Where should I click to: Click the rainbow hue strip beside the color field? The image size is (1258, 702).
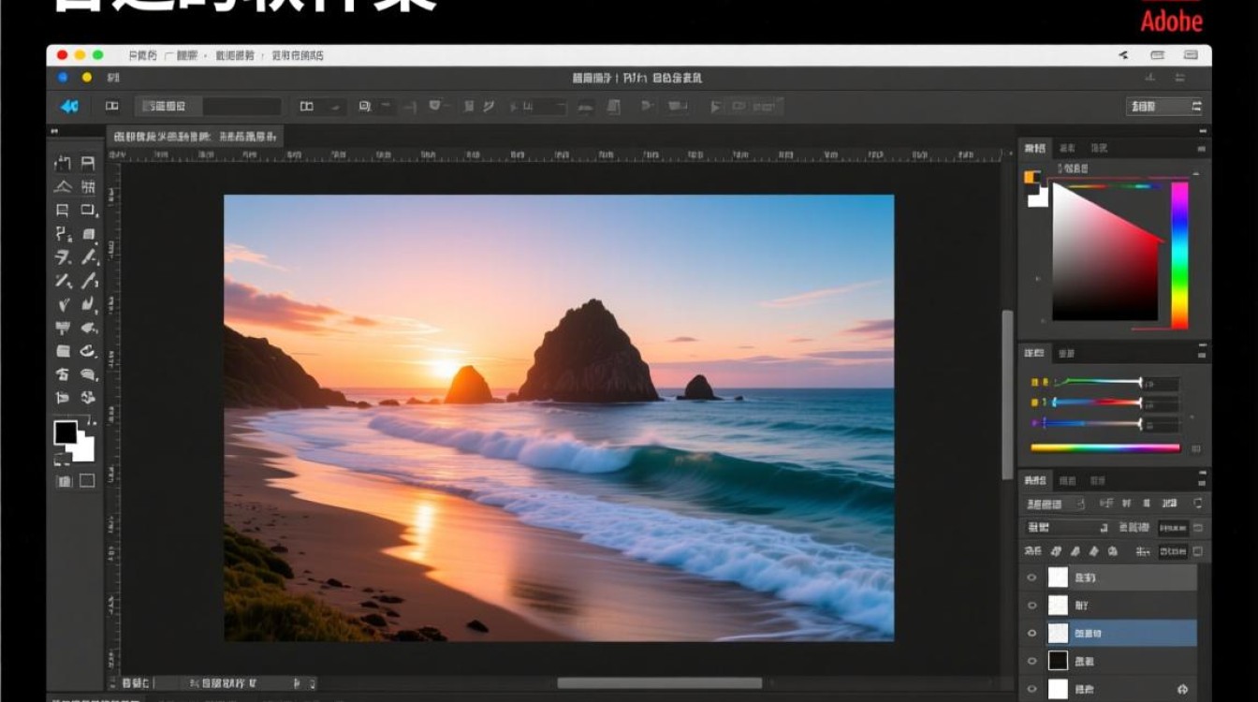(x=1179, y=255)
